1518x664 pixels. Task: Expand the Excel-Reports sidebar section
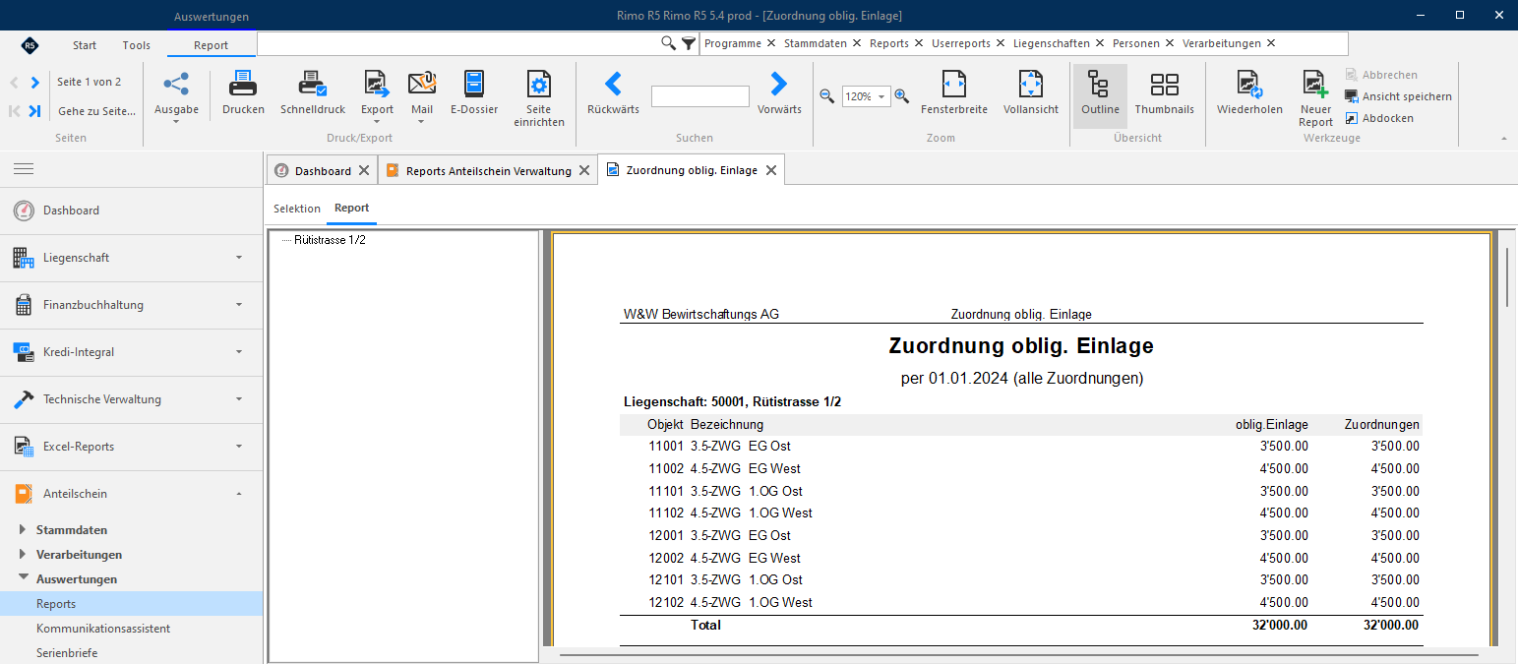tap(239, 447)
